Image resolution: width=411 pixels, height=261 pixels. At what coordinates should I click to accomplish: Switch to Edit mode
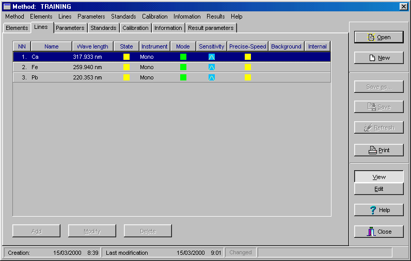tap(379, 189)
